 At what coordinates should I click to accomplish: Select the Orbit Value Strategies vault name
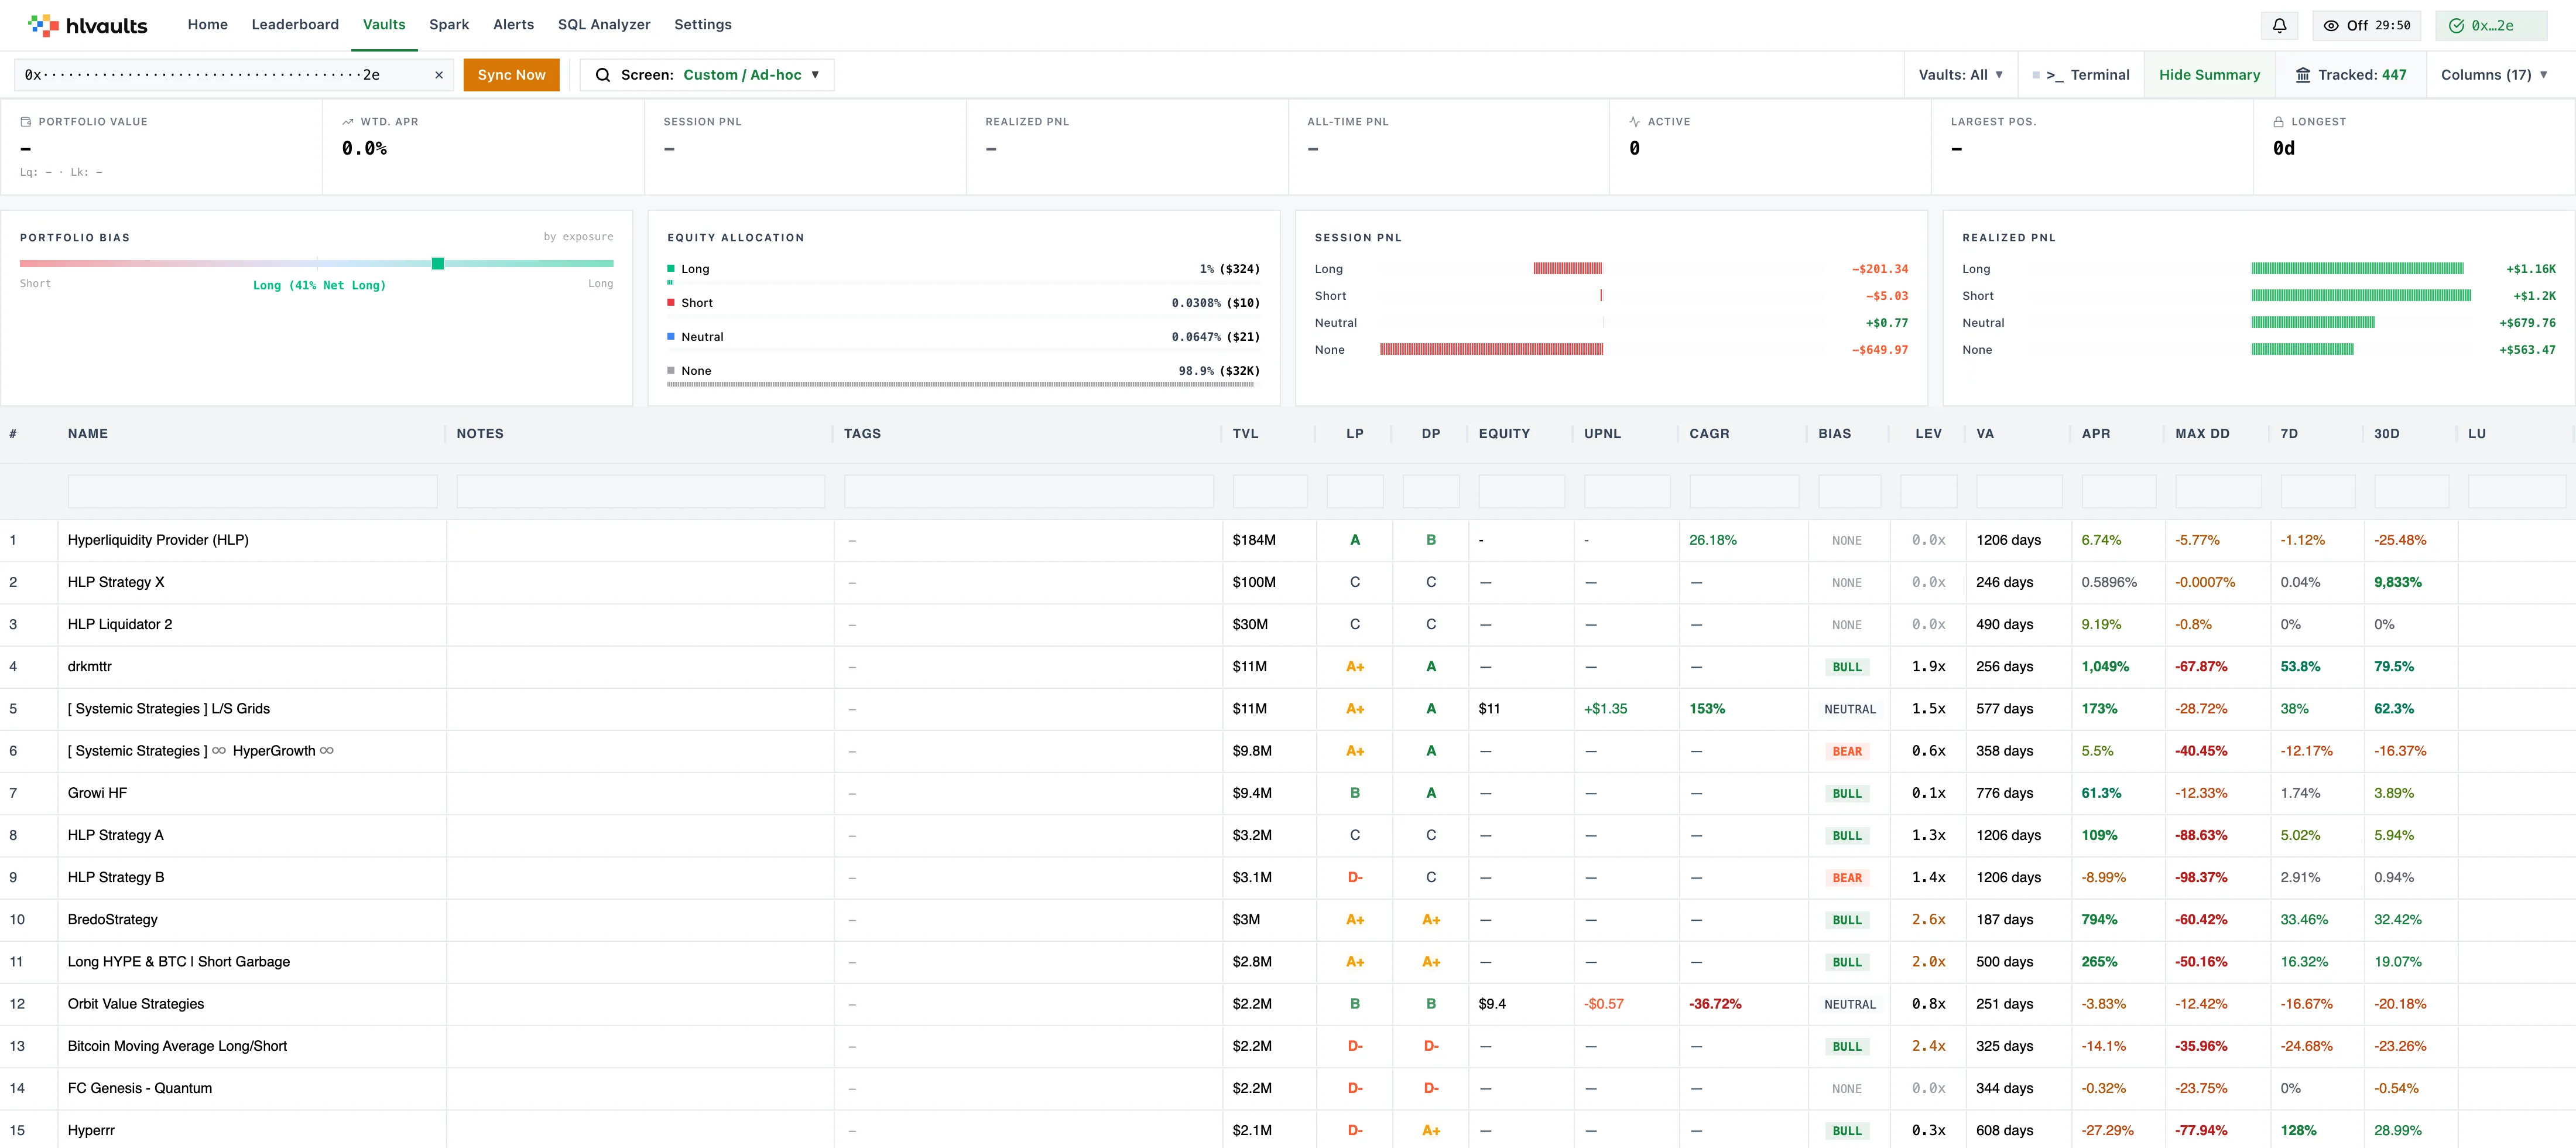[136, 1004]
